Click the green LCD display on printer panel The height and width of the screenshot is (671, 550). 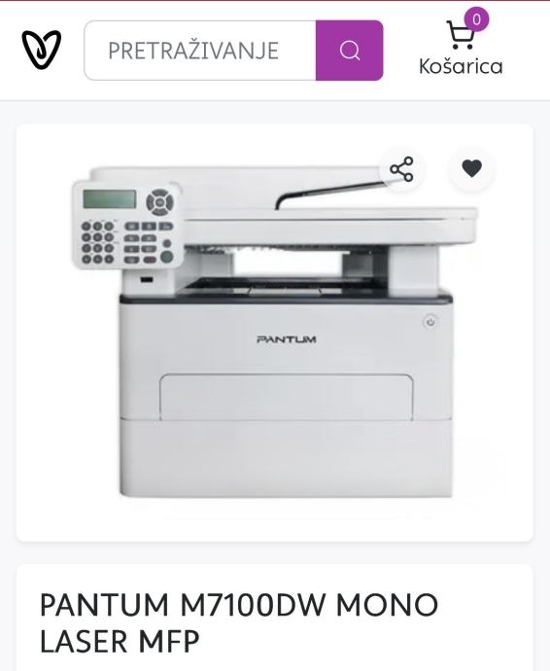(110, 199)
